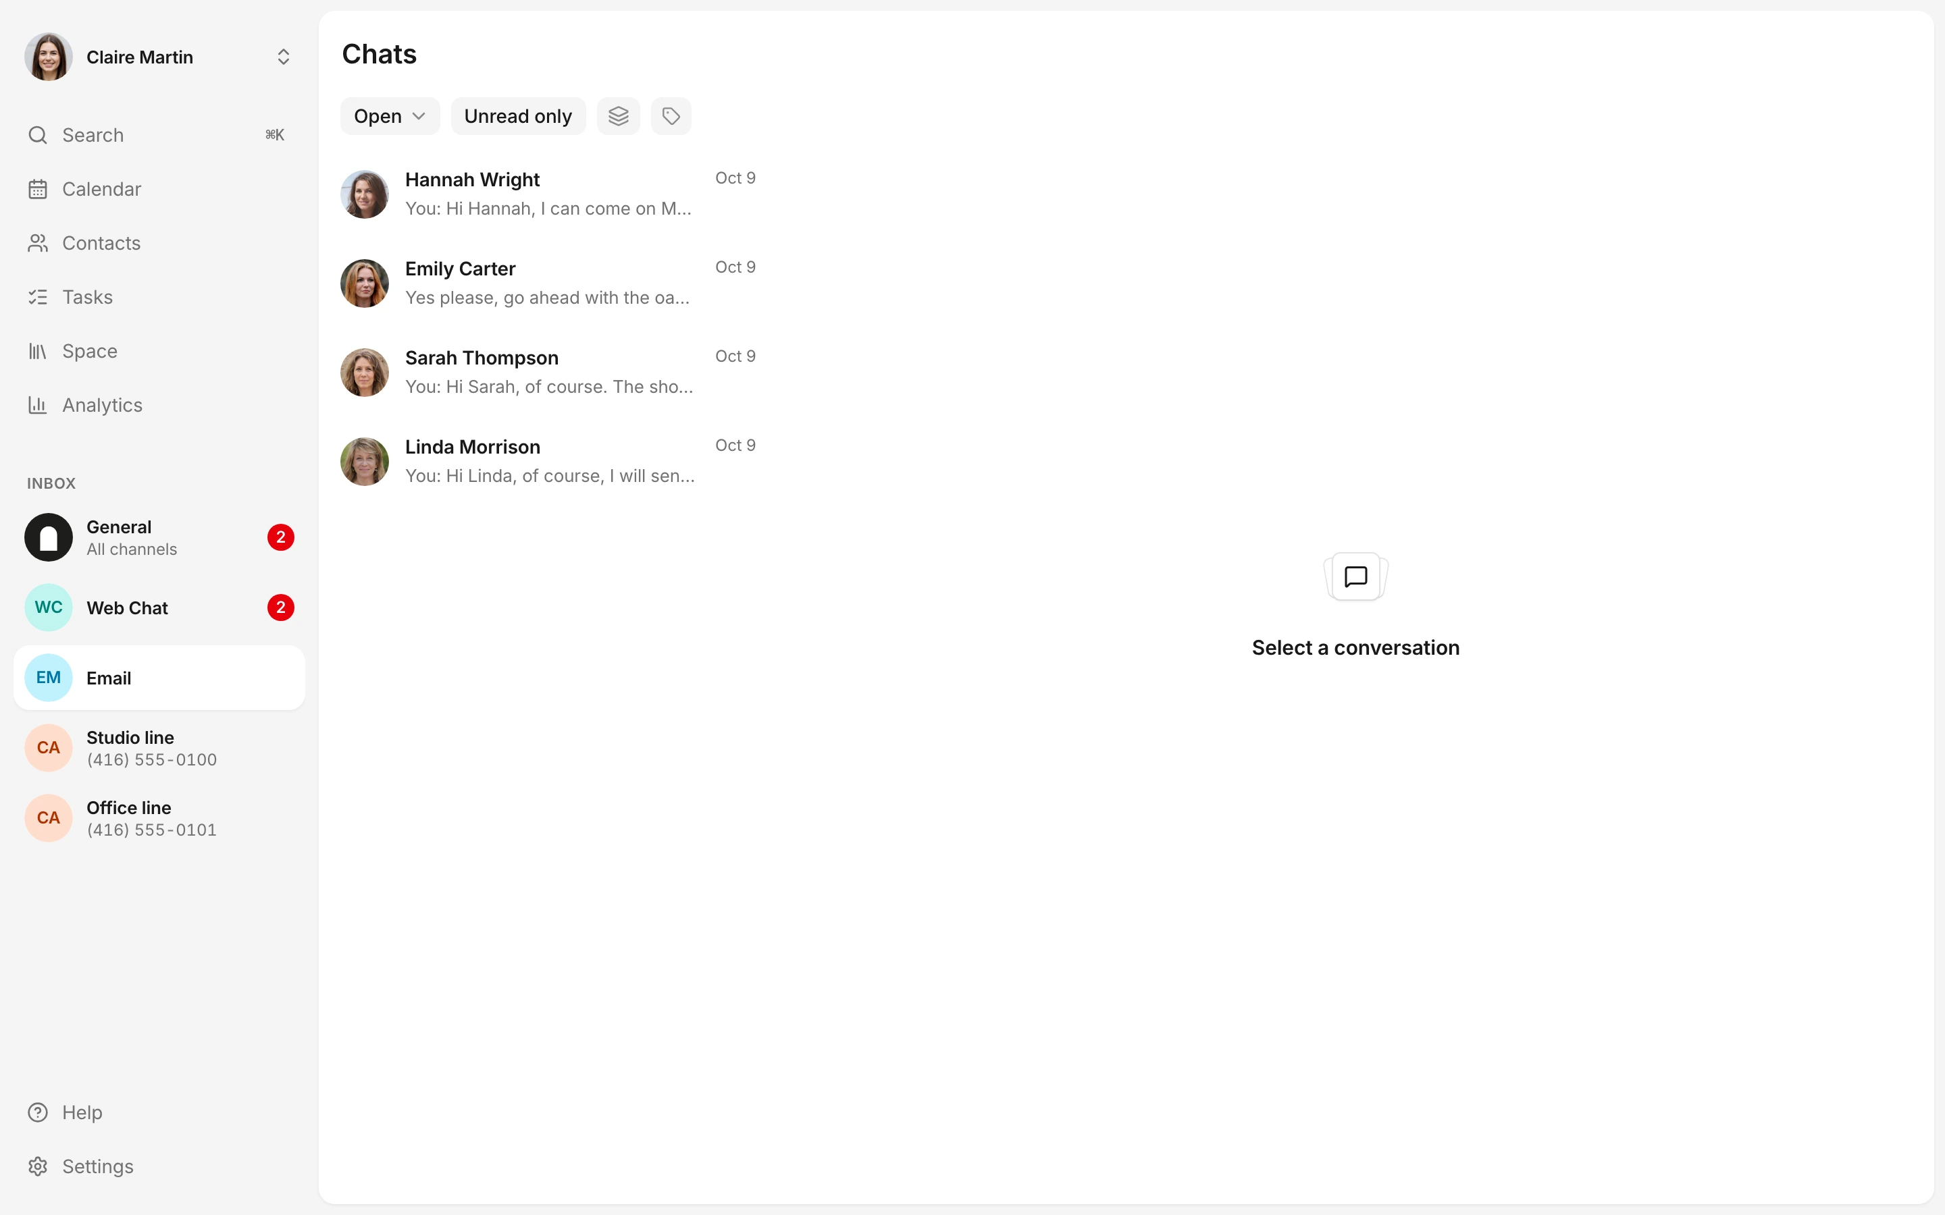The width and height of the screenshot is (1945, 1215).
Task: Click Sarah Thompson's avatar photo
Action: coord(365,372)
